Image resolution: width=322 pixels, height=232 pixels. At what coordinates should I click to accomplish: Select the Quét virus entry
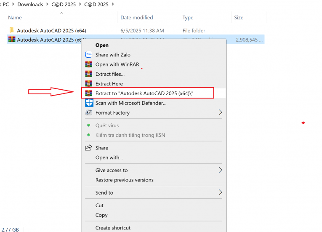click(x=107, y=125)
